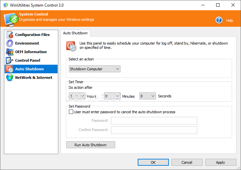Select the Environment gear icon
Viewport: 241px width, 170px height.
click(x=10, y=43)
